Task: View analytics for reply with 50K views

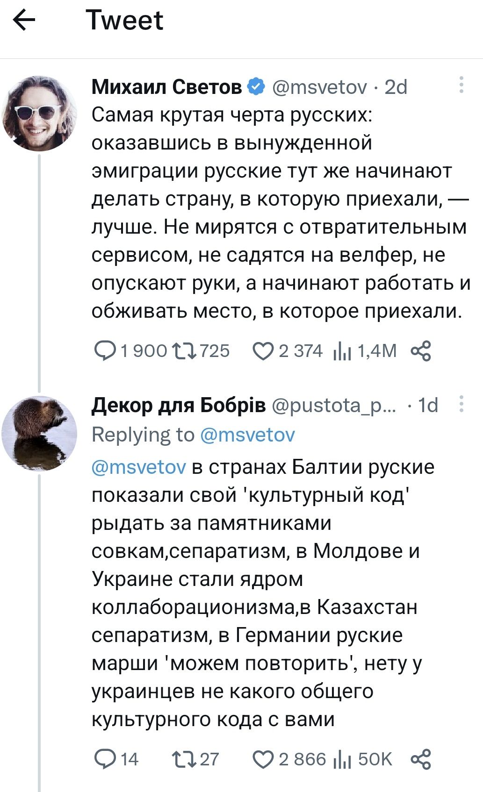Action: 342,759
